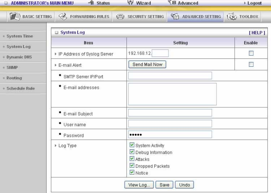271x193 pixels.
Task: Click the Wizard icon in top bar
Action: click(x=130, y=2)
